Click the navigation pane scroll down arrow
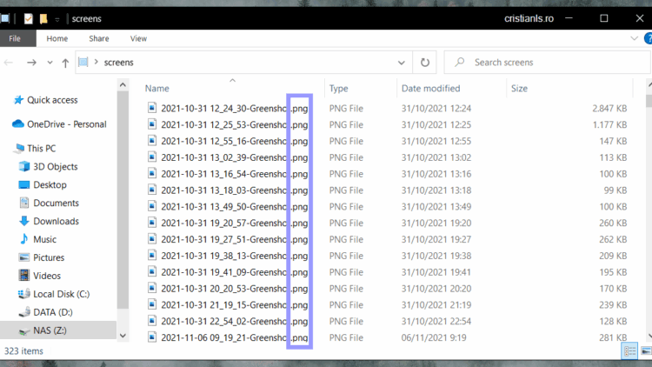652x367 pixels. pos(123,336)
